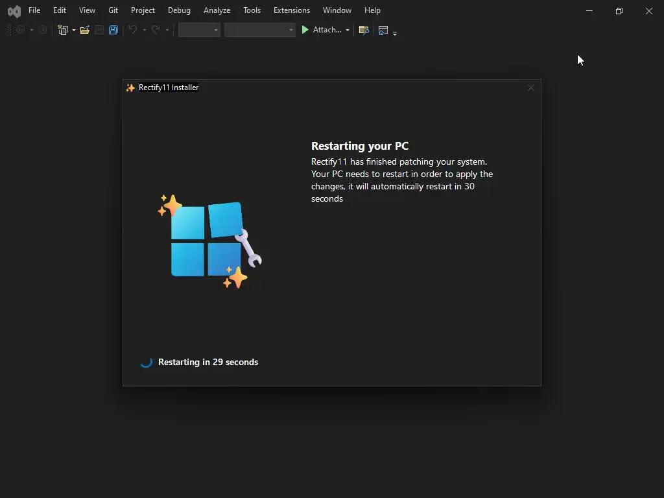Image resolution: width=664 pixels, height=498 pixels.
Task: Restore down the Visual Studio window
Action: 619,11
